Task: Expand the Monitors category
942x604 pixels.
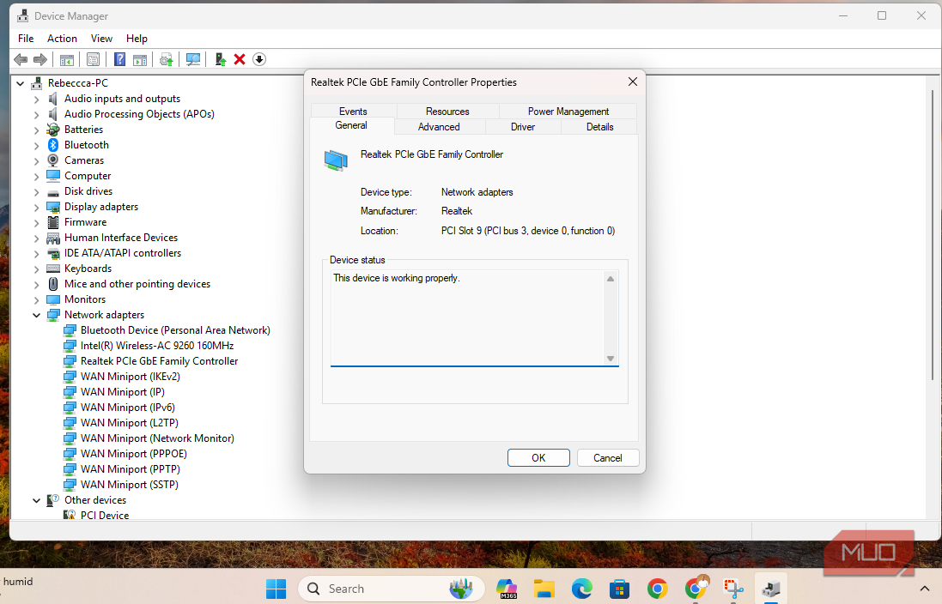Action: tap(37, 299)
